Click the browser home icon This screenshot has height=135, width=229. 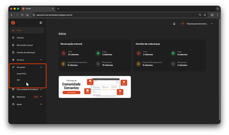click(x=28, y=15)
